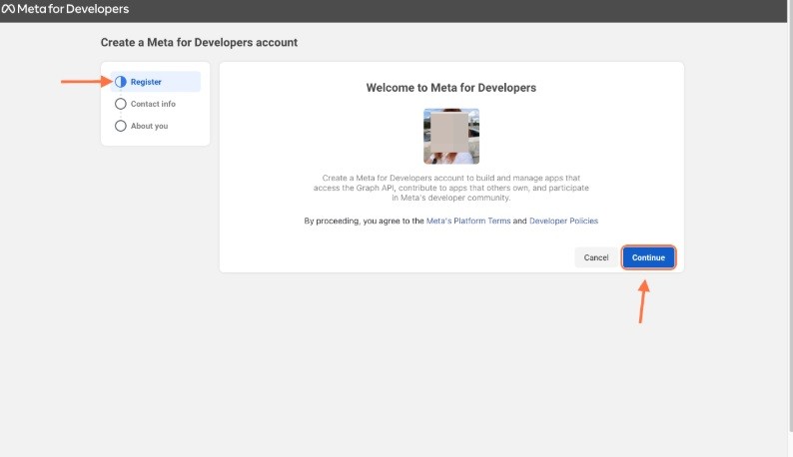Click the blue Continue button
793x457 pixels.
(x=648, y=257)
